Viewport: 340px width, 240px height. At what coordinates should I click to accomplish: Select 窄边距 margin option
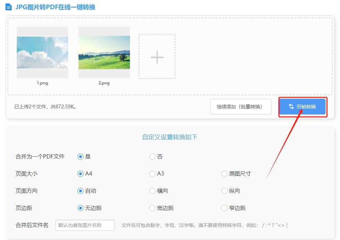click(x=224, y=208)
